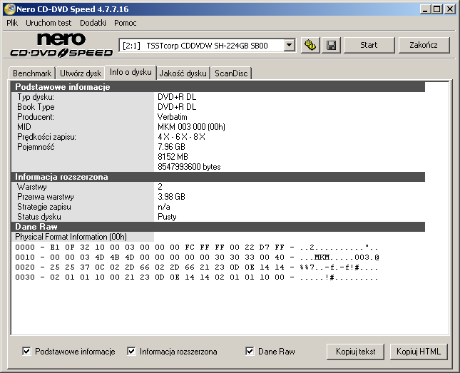Disable the Dane Raw checkbox
Viewport: 460px width, 373px height.
tap(250, 351)
